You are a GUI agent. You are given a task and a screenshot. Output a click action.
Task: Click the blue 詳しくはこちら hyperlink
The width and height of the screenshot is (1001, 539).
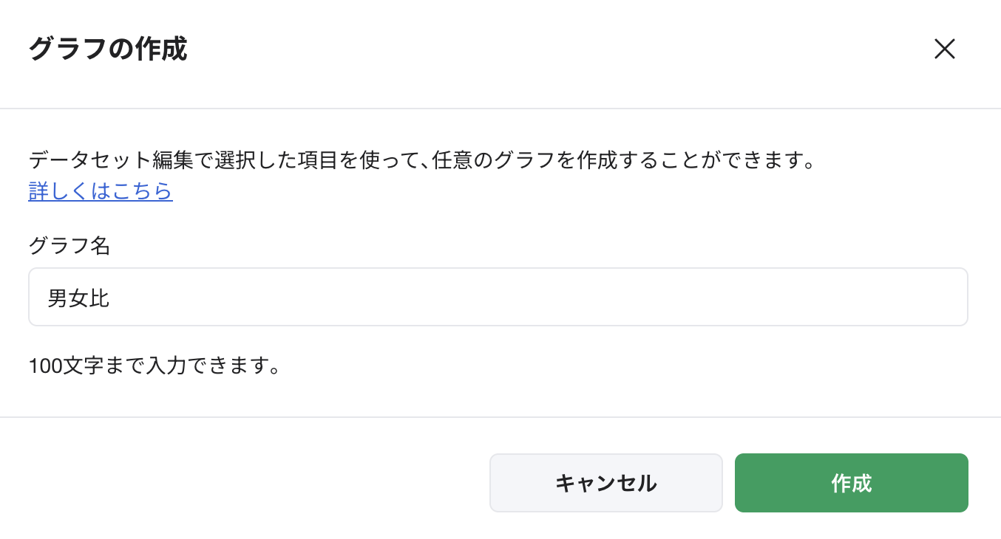100,190
